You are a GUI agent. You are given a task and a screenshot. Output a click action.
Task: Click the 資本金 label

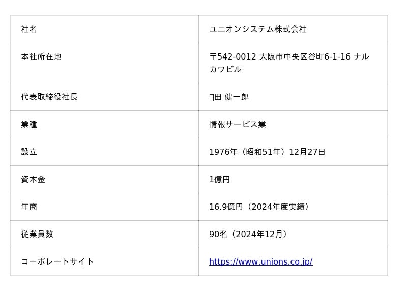point(33,179)
